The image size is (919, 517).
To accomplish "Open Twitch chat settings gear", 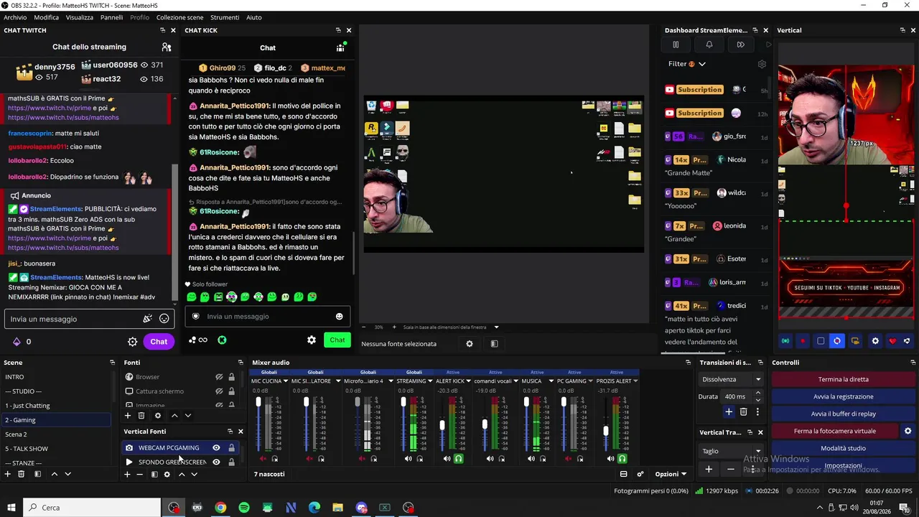I will (133, 342).
